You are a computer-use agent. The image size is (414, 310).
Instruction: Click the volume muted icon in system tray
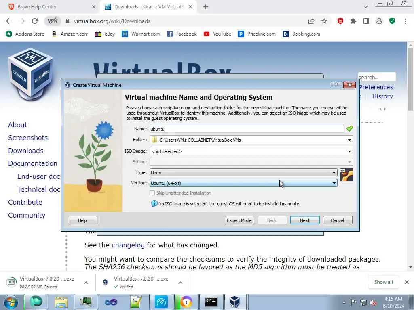373,302
